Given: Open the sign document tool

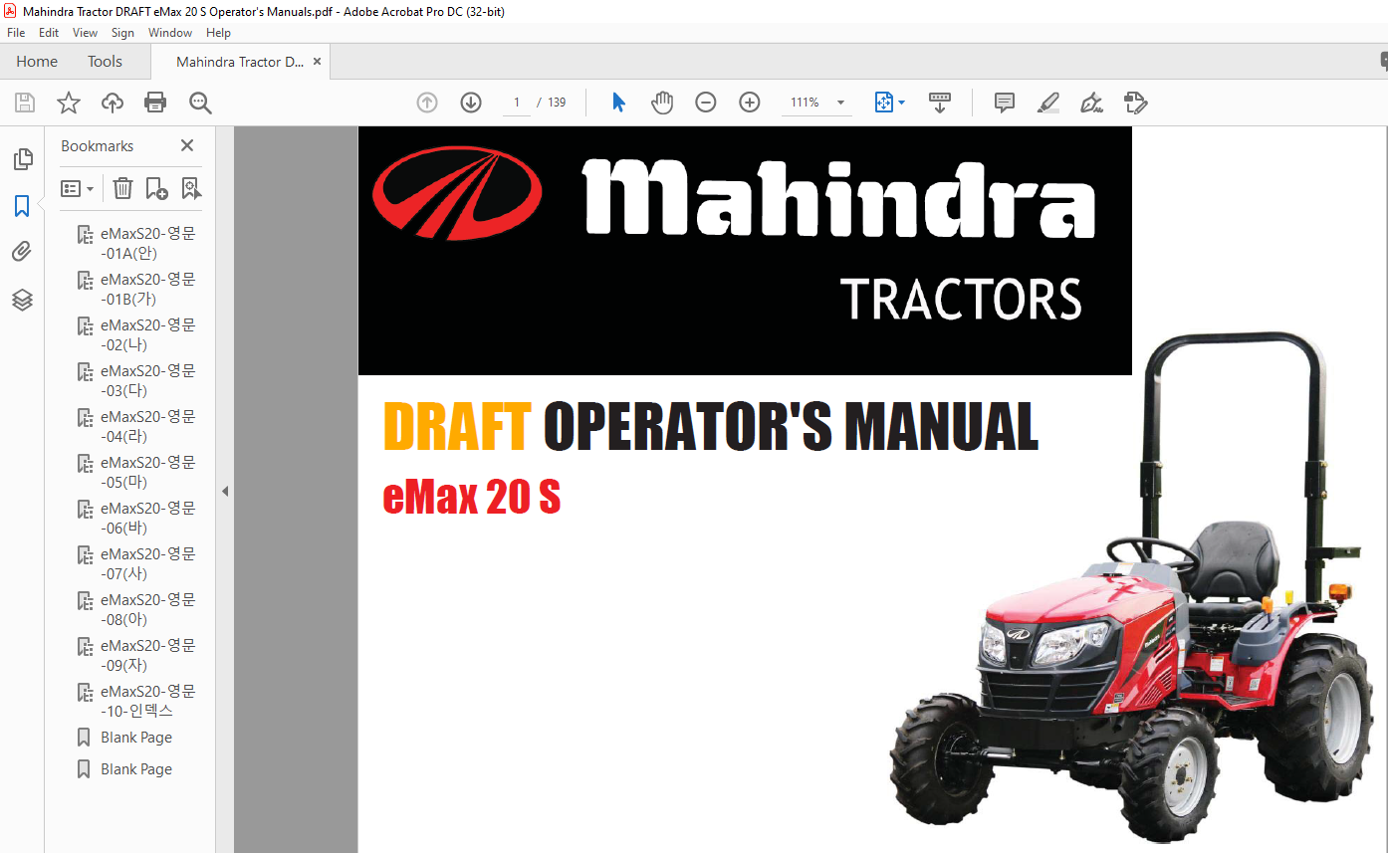Looking at the screenshot, I should [1092, 103].
